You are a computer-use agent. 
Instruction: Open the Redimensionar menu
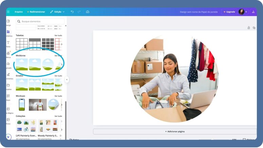pos(36,12)
